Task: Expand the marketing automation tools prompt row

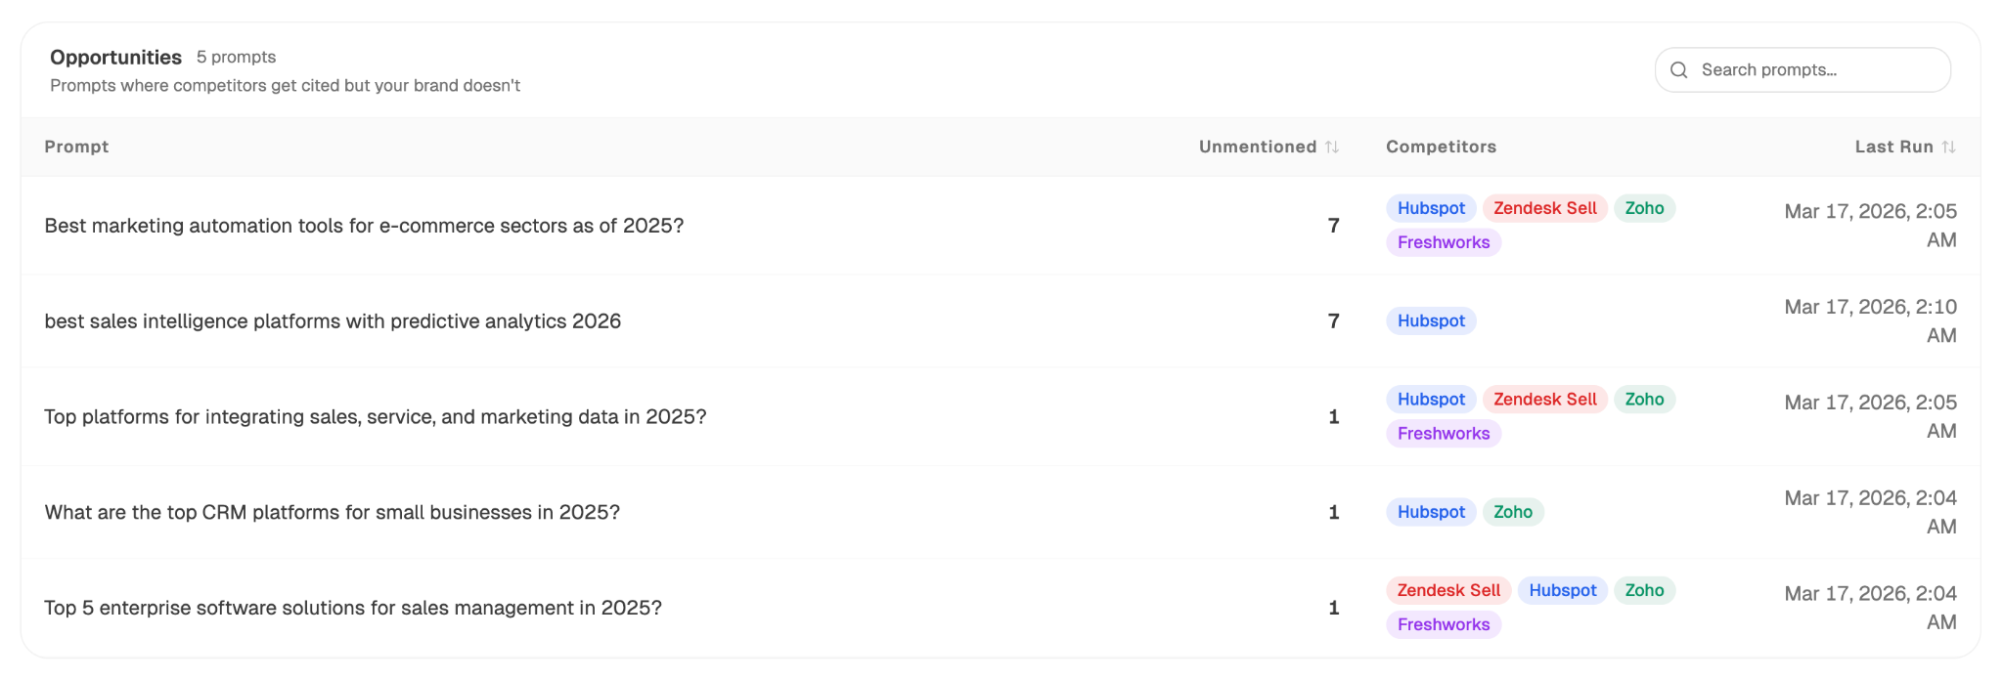Action: coord(364,226)
